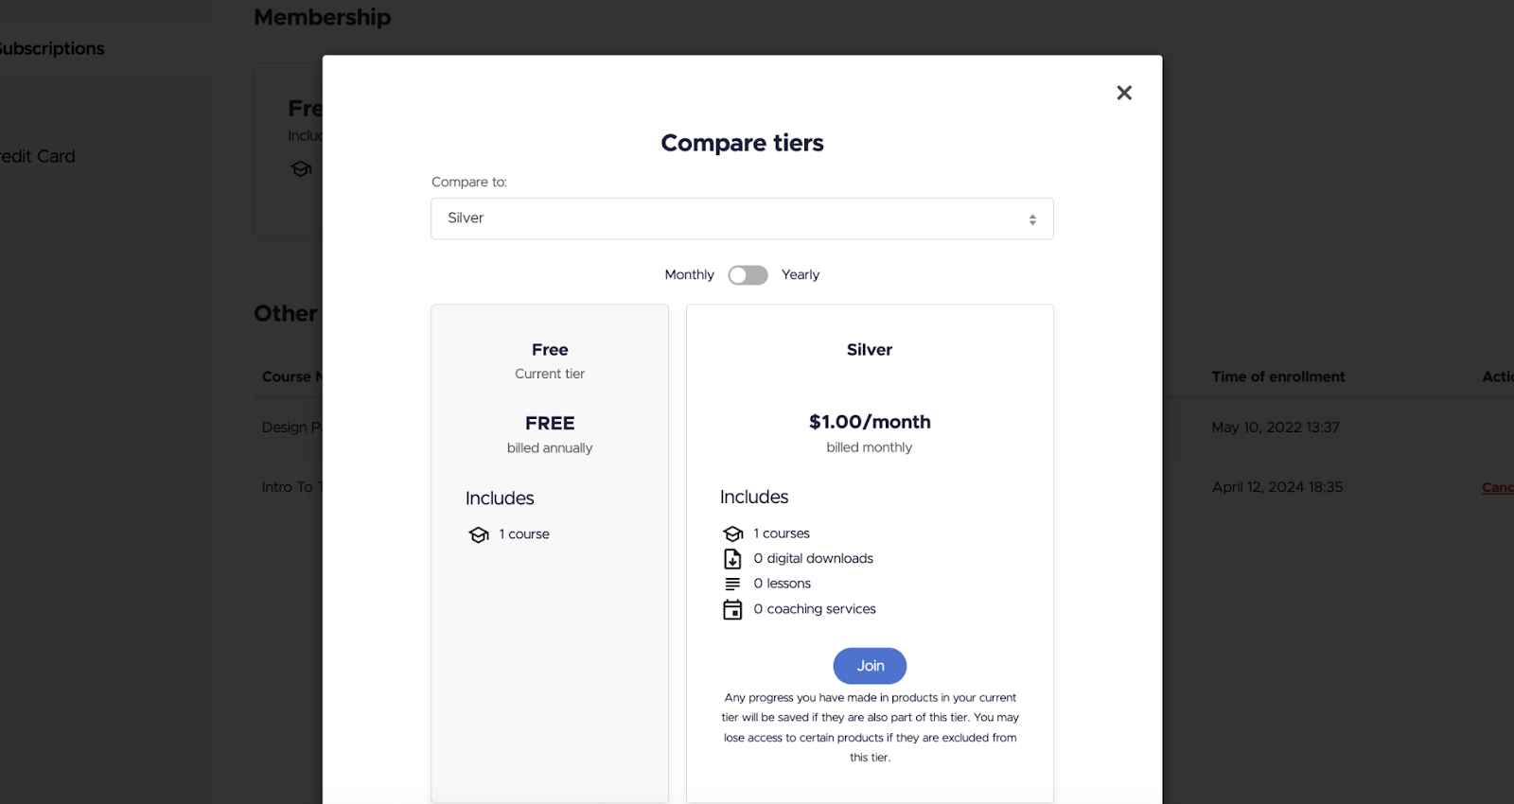Close the Compare tiers dialog
The image size is (1514, 804).
pos(1123,93)
